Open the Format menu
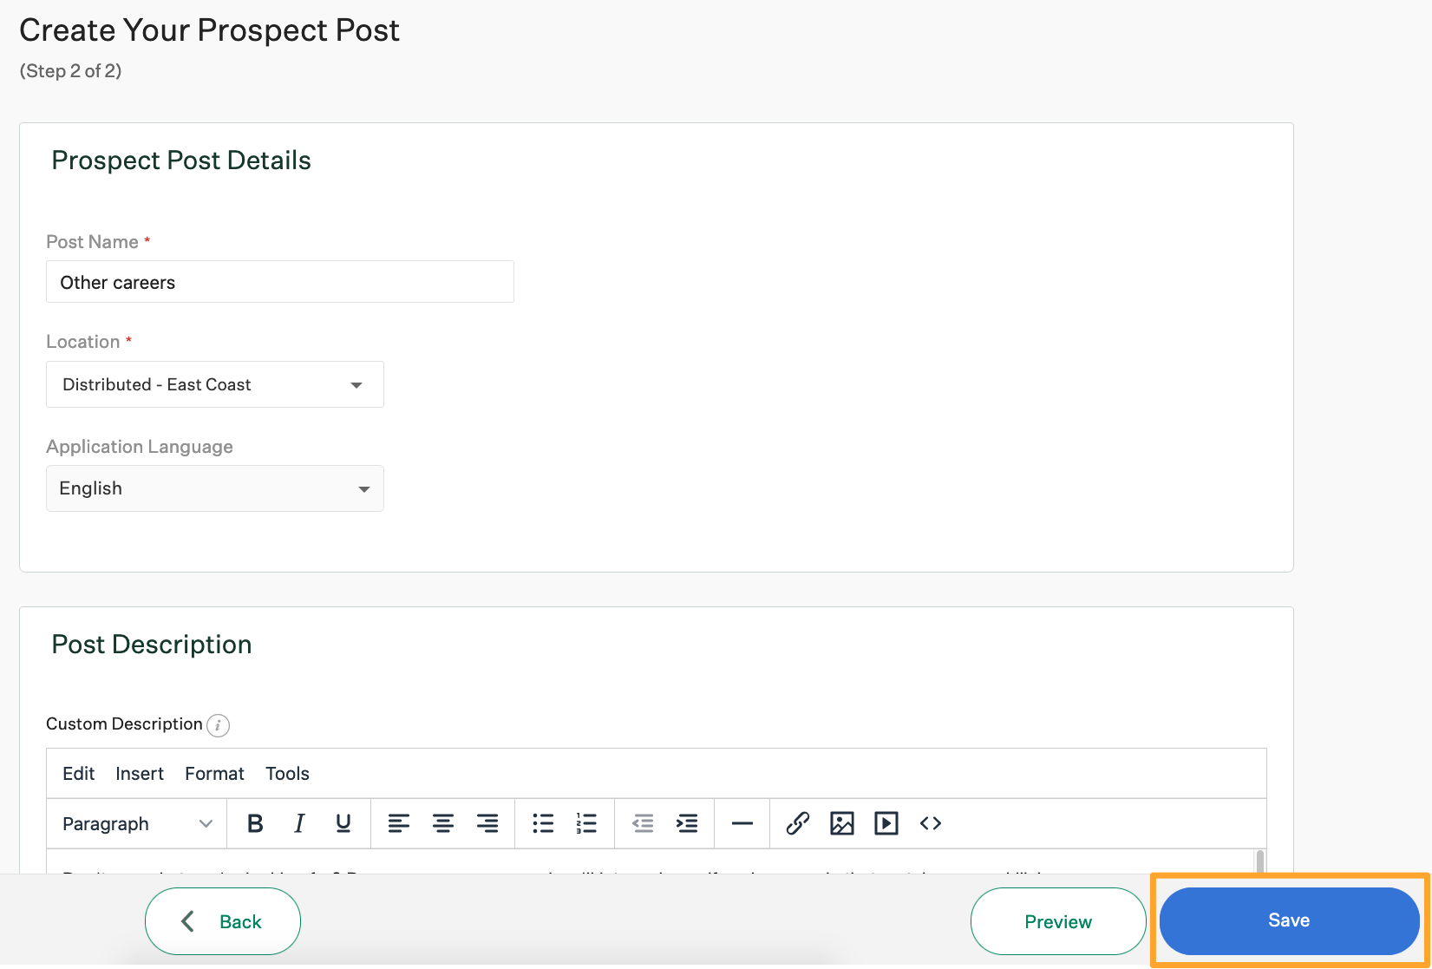The height and width of the screenshot is (969, 1432). point(213,773)
